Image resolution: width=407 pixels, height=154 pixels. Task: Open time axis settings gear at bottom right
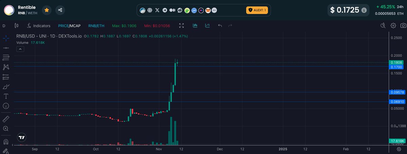pyautogui.click(x=399, y=149)
